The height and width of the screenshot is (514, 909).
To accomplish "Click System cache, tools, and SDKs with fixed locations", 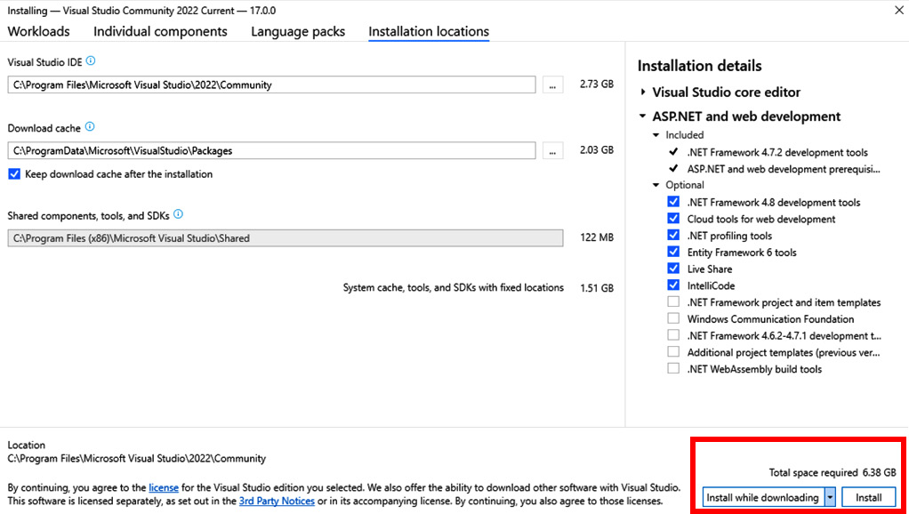I will [x=454, y=287].
